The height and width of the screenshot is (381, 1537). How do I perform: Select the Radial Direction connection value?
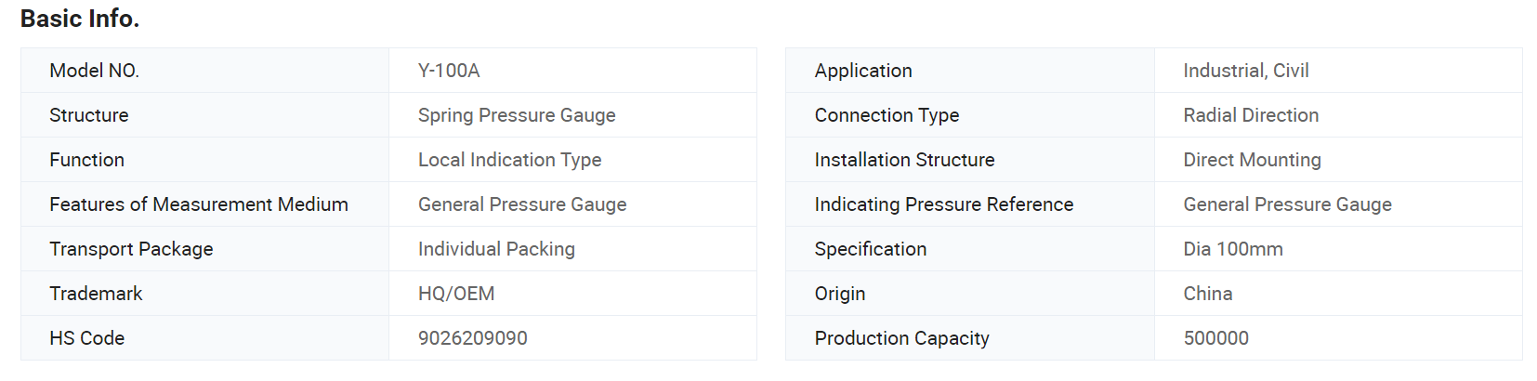click(1251, 115)
